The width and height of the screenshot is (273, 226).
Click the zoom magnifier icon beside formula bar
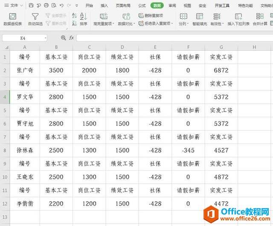[64, 38]
